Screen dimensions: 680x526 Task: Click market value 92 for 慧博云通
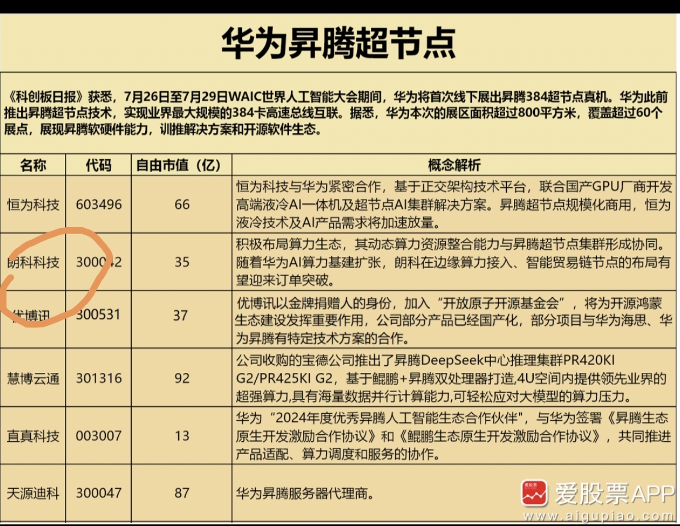click(x=182, y=378)
